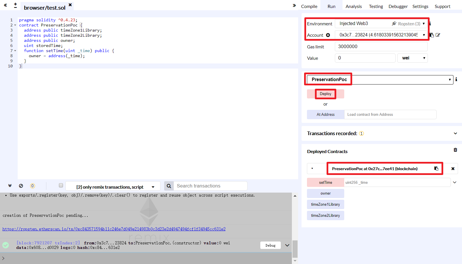462x264 pixels.
Task: Focus the uint256 _time input field
Action: tap(397, 182)
